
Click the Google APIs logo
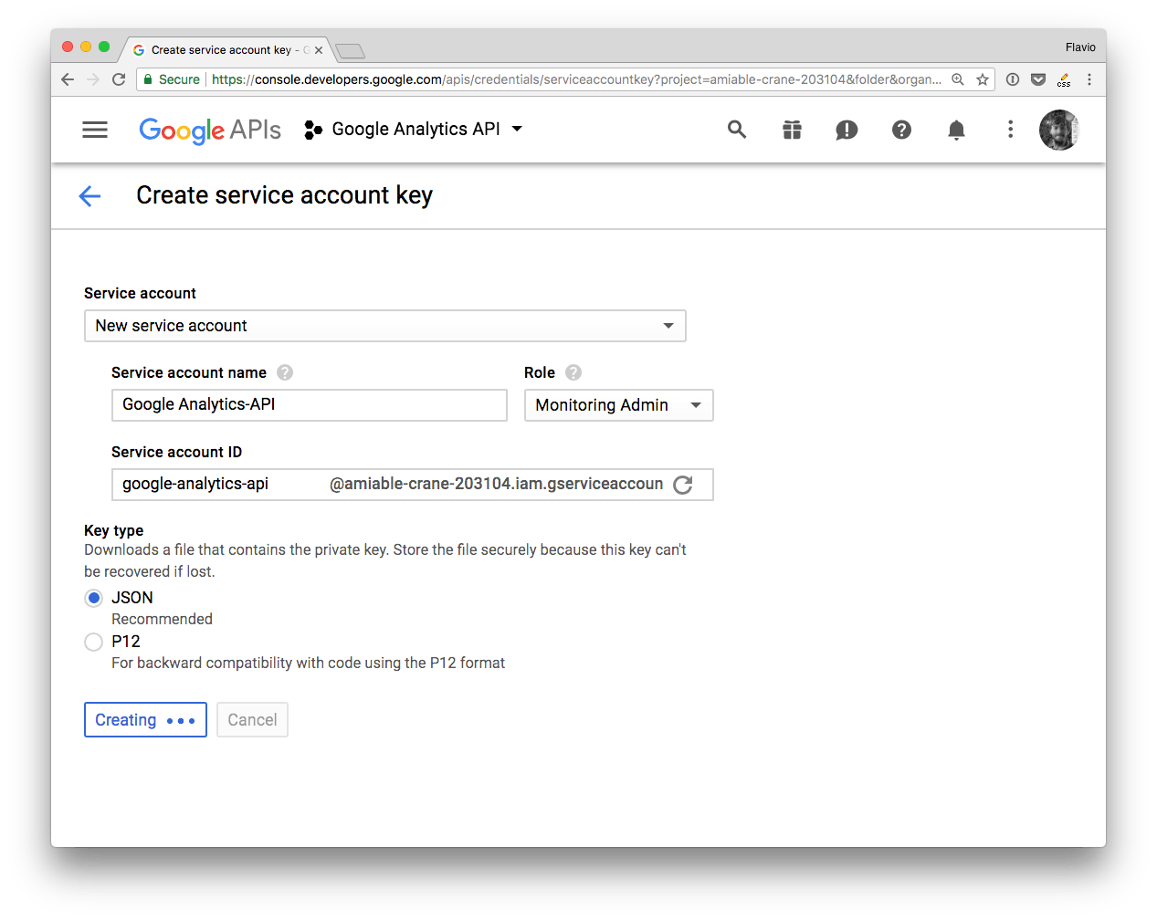(x=209, y=130)
